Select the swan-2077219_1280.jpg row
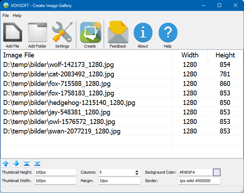The height and width of the screenshot is (193, 244). click(122, 131)
